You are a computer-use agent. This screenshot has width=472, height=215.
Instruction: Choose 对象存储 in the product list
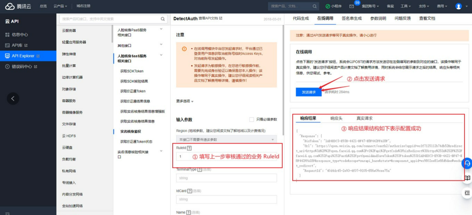69,89
